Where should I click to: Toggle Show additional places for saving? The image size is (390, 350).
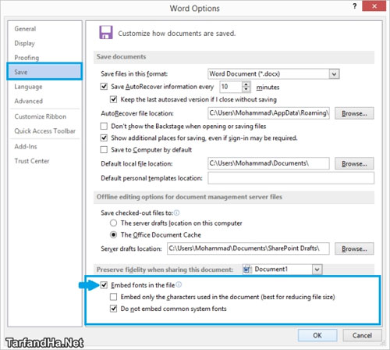(104, 137)
